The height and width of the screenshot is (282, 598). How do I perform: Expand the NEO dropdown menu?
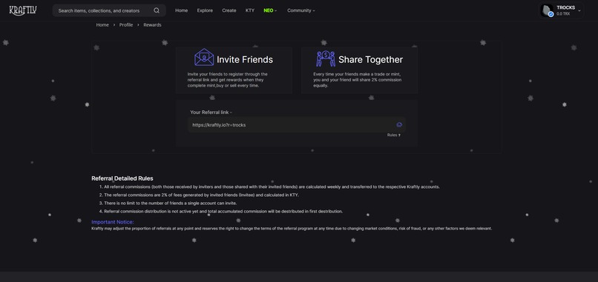[270, 10]
